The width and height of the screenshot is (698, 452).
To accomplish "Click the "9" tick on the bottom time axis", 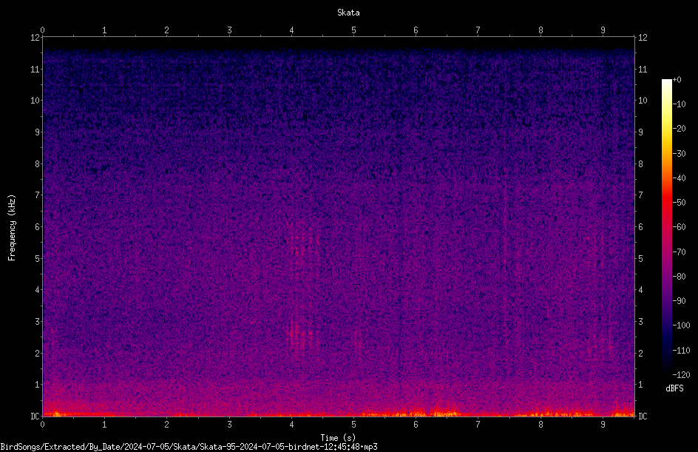I will pyautogui.click(x=603, y=425).
